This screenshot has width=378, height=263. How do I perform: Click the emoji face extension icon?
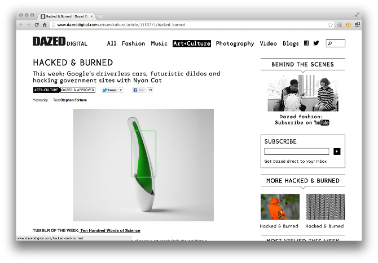click(348, 25)
